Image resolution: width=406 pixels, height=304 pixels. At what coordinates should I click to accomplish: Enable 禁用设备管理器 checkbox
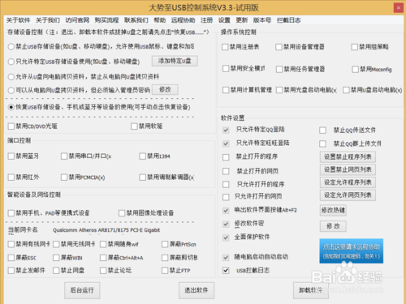point(279,47)
